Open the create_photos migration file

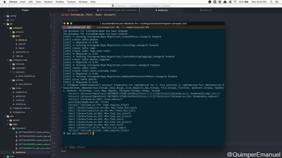pyautogui.click(x=34, y=132)
